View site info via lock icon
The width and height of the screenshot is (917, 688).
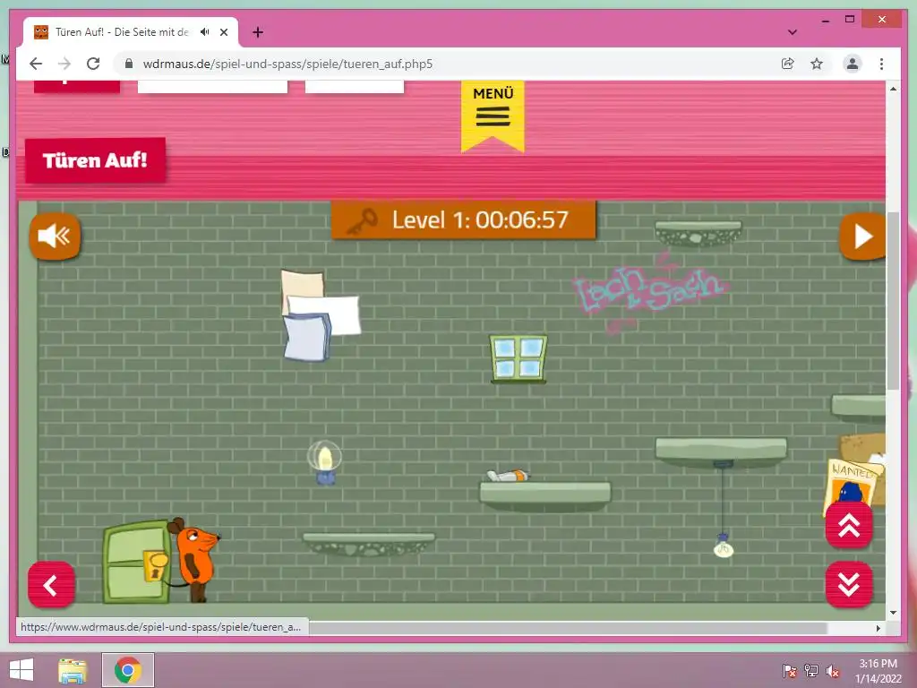click(129, 64)
